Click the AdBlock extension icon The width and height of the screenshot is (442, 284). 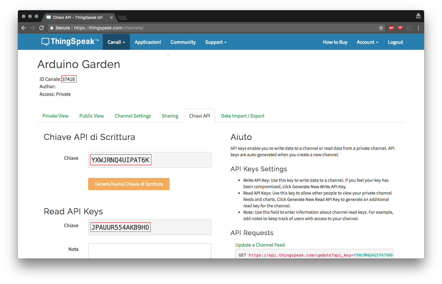pyautogui.click(x=392, y=28)
